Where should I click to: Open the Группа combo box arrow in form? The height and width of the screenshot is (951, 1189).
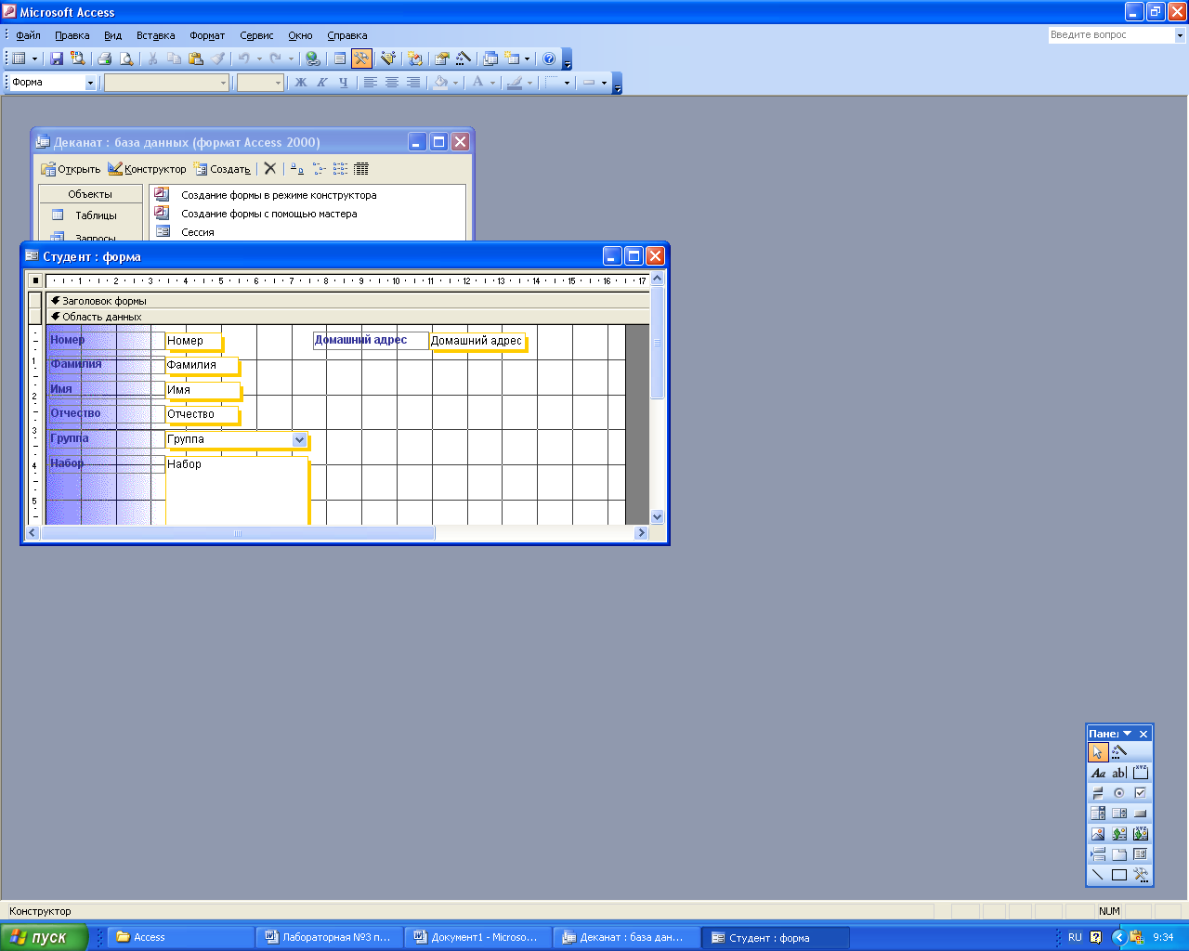(x=299, y=439)
